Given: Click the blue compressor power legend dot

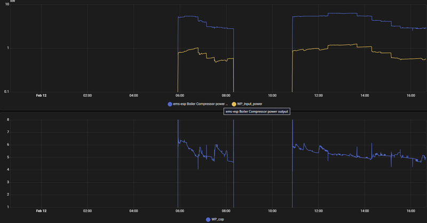Looking at the screenshot, I should point(170,104).
